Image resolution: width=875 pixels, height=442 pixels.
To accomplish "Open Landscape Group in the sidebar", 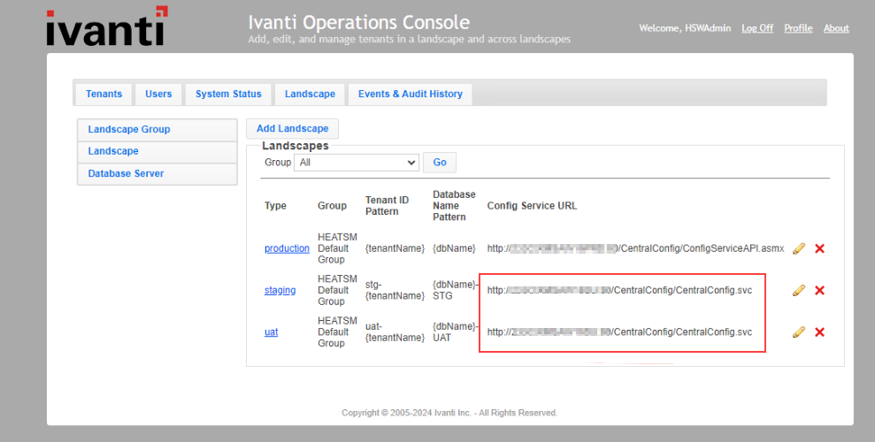I will pyautogui.click(x=129, y=130).
